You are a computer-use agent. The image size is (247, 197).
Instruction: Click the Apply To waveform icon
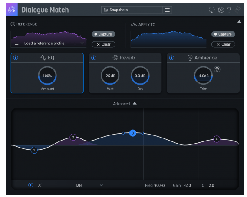coord(134,25)
